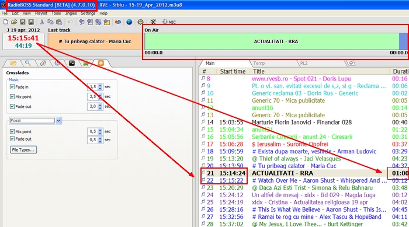Toggle the Poezii Fade out checkbox
This screenshot has height=227, width=409.
[12, 139]
